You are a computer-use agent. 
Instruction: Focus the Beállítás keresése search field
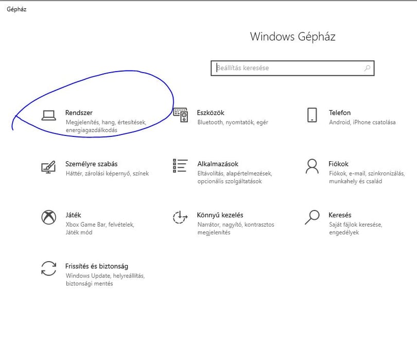pos(292,68)
